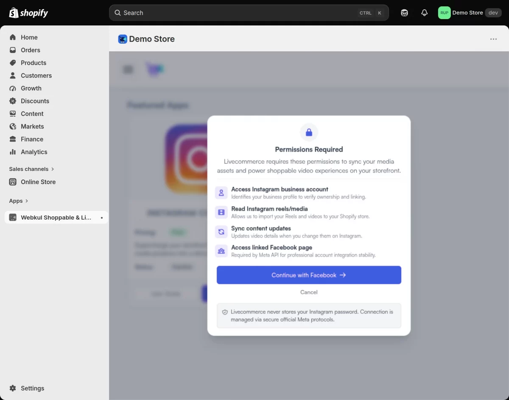Viewport: 509px width, 400px height.
Task: Click 'Access linked Facebook page' text
Action: 271,247
